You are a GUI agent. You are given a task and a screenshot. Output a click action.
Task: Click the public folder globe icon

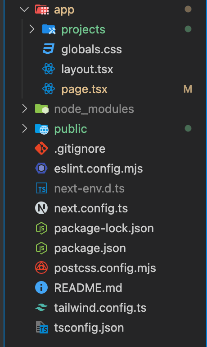tap(42, 129)
